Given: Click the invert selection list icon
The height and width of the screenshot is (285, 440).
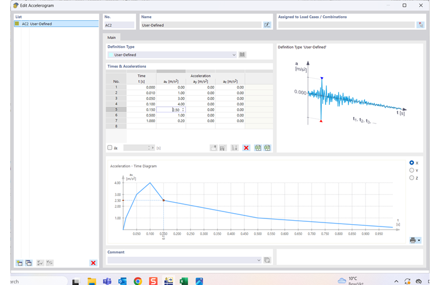Looking at the screenshot, I should click(x=50, y=263).
